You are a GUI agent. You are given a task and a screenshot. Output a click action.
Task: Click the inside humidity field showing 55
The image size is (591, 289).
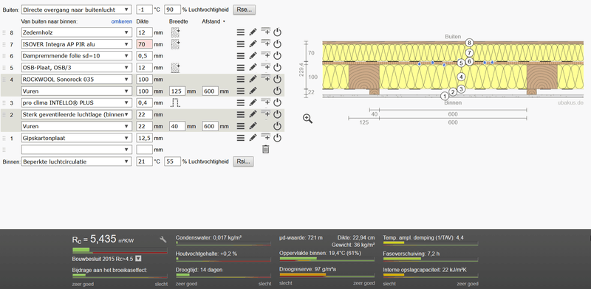(173, 161)
